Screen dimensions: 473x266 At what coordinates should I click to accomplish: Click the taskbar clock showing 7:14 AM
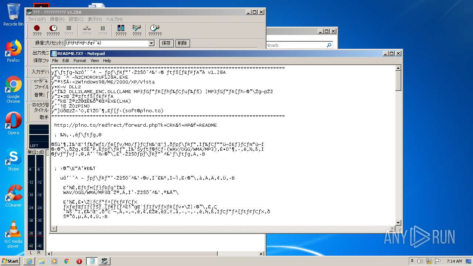(454, 261)
